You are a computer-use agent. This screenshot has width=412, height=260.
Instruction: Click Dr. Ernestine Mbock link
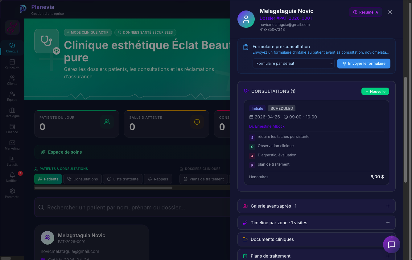click(x=267, y=126)
